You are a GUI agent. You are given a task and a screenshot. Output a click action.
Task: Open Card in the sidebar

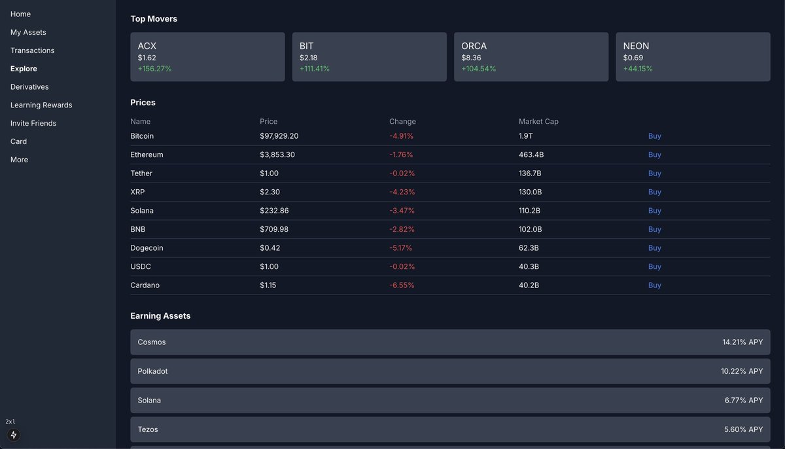point(18,142)
